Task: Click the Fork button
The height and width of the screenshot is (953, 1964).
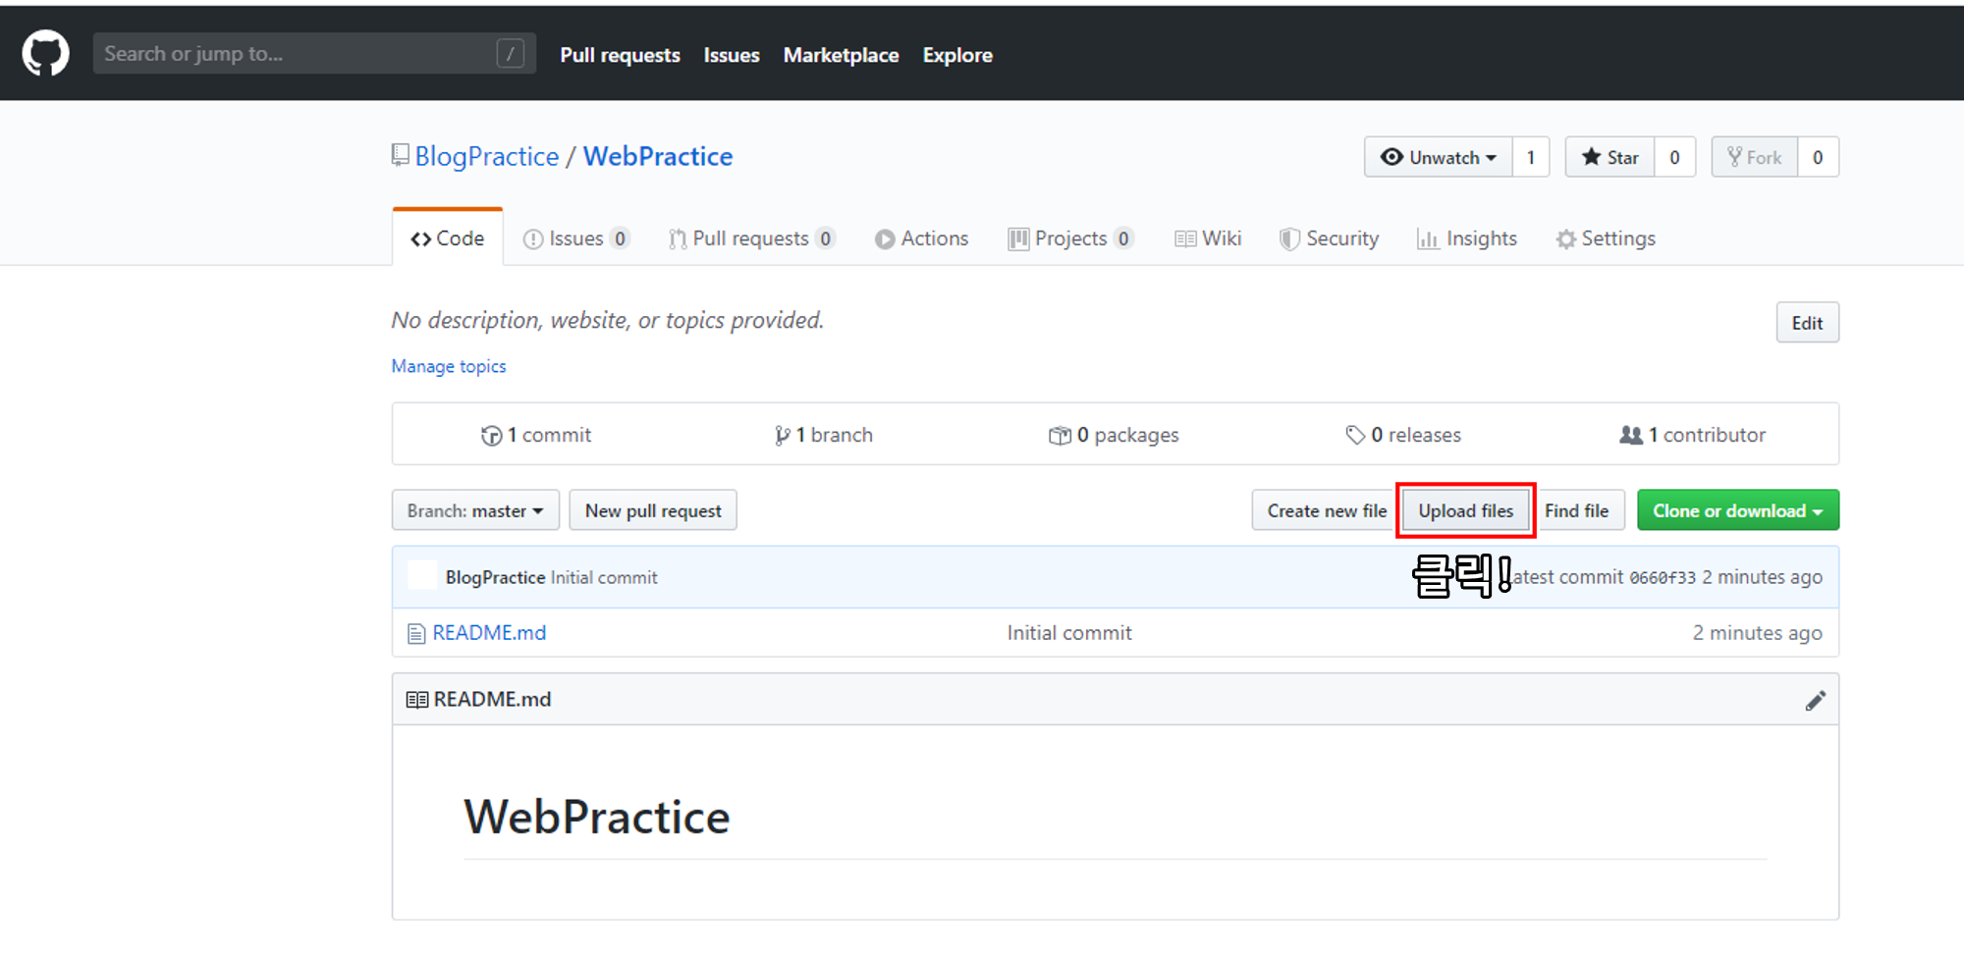Action: [x=1755, y=157]
